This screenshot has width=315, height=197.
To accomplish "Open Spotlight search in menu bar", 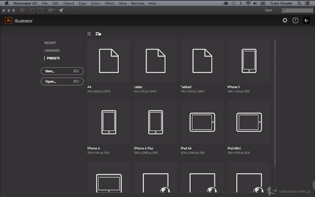I will coord(300,3).
